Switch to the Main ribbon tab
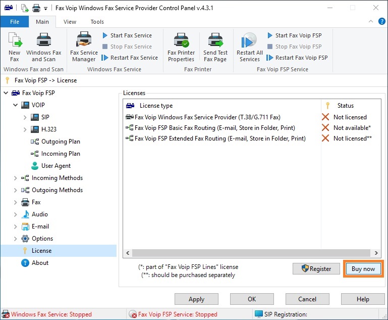The image size is (388, 320). click(x=42, y=22)
